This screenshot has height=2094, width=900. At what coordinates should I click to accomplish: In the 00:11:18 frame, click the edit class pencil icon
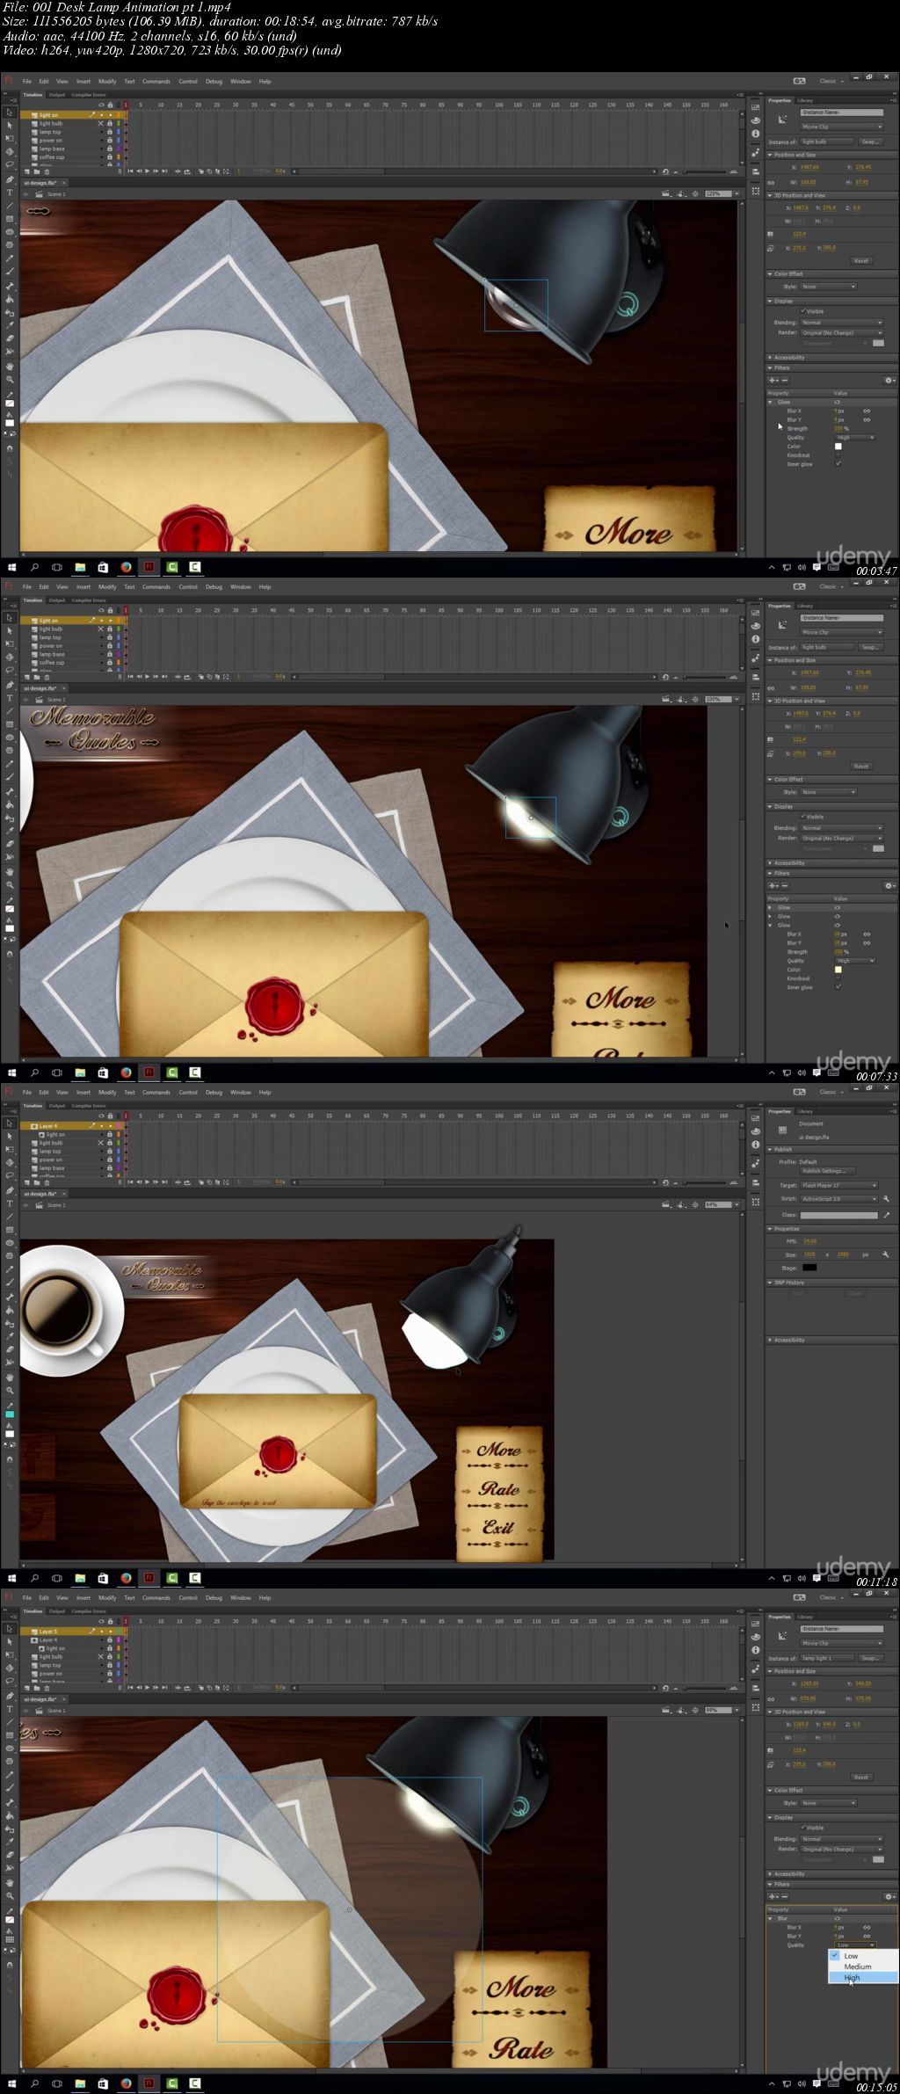[886, 1215]
